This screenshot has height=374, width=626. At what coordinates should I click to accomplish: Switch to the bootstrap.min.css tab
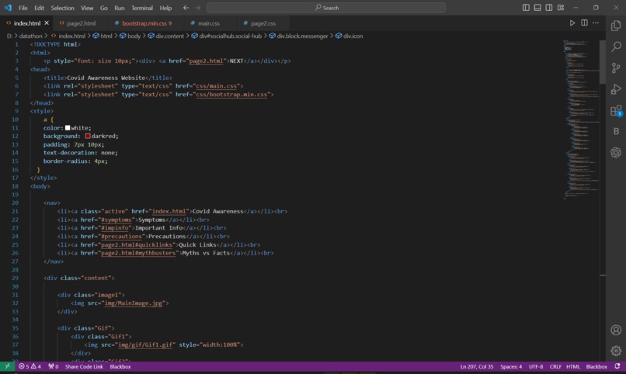coord(144,23)
